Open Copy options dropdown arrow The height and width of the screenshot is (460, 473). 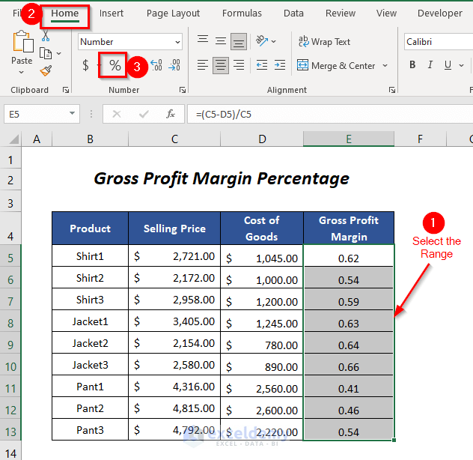coord(59,54)
